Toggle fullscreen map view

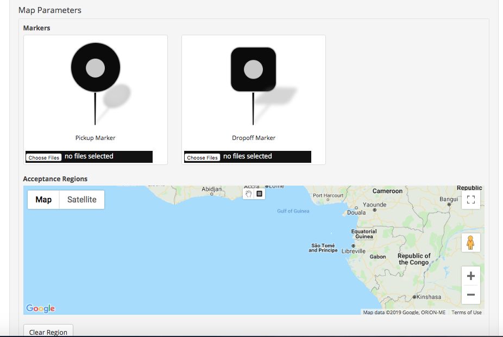point(470,200)
